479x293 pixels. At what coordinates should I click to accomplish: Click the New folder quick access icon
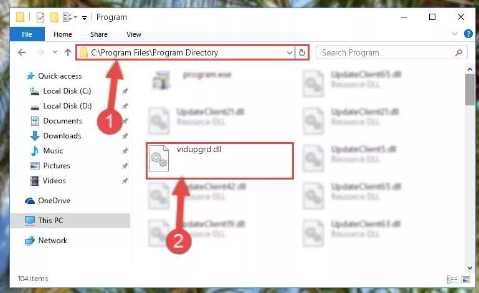tap(54, 17)
